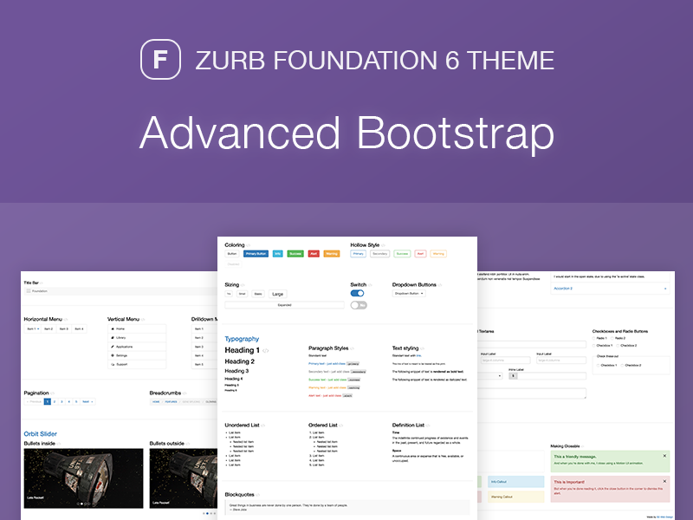The width and height of the screenshot is (693, 520).
Task: Click the hollow Secondary button
Action: point(379,254)
